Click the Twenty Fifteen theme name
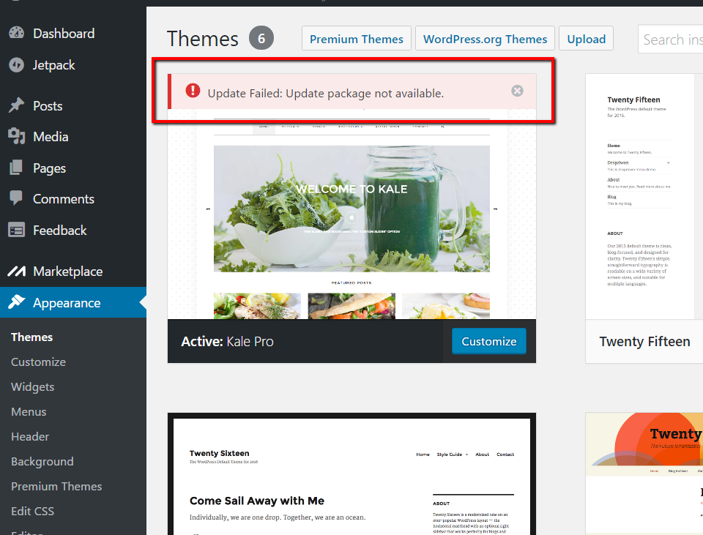The image size is (703, 535). click(644, 342)
